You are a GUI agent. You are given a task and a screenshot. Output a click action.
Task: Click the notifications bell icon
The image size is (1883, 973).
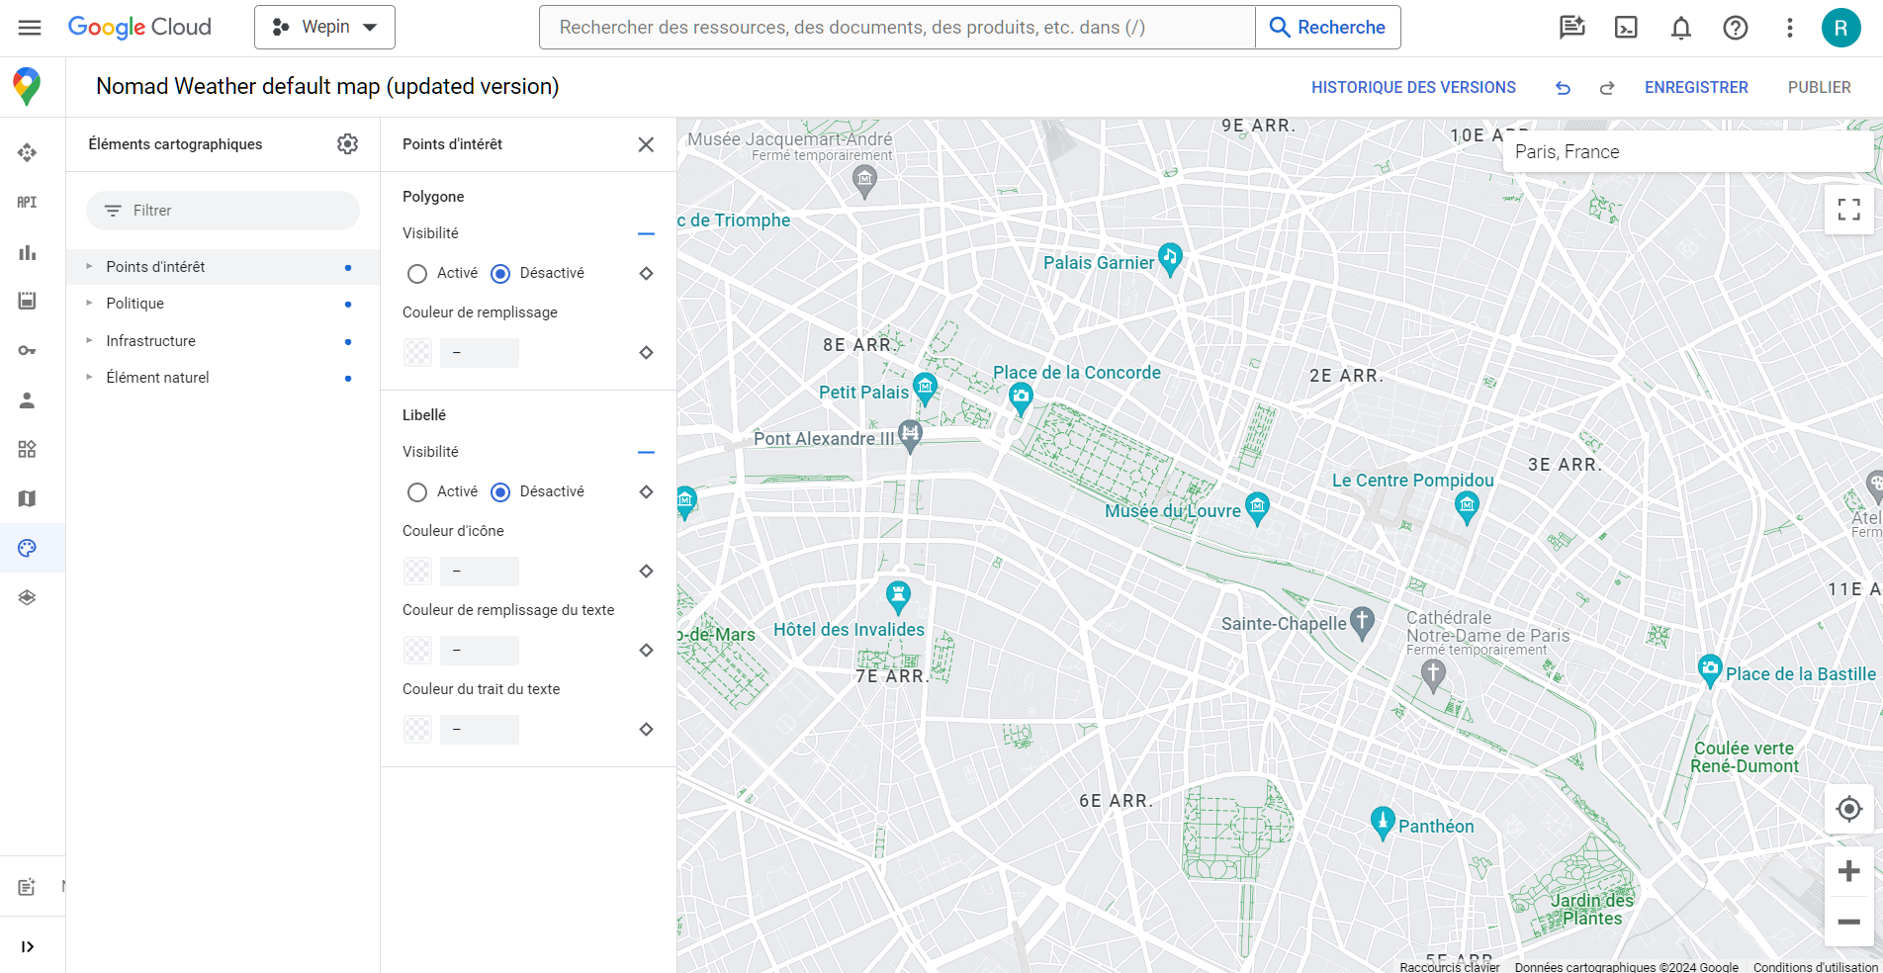pyautogui.click(x=1680, y=28)
